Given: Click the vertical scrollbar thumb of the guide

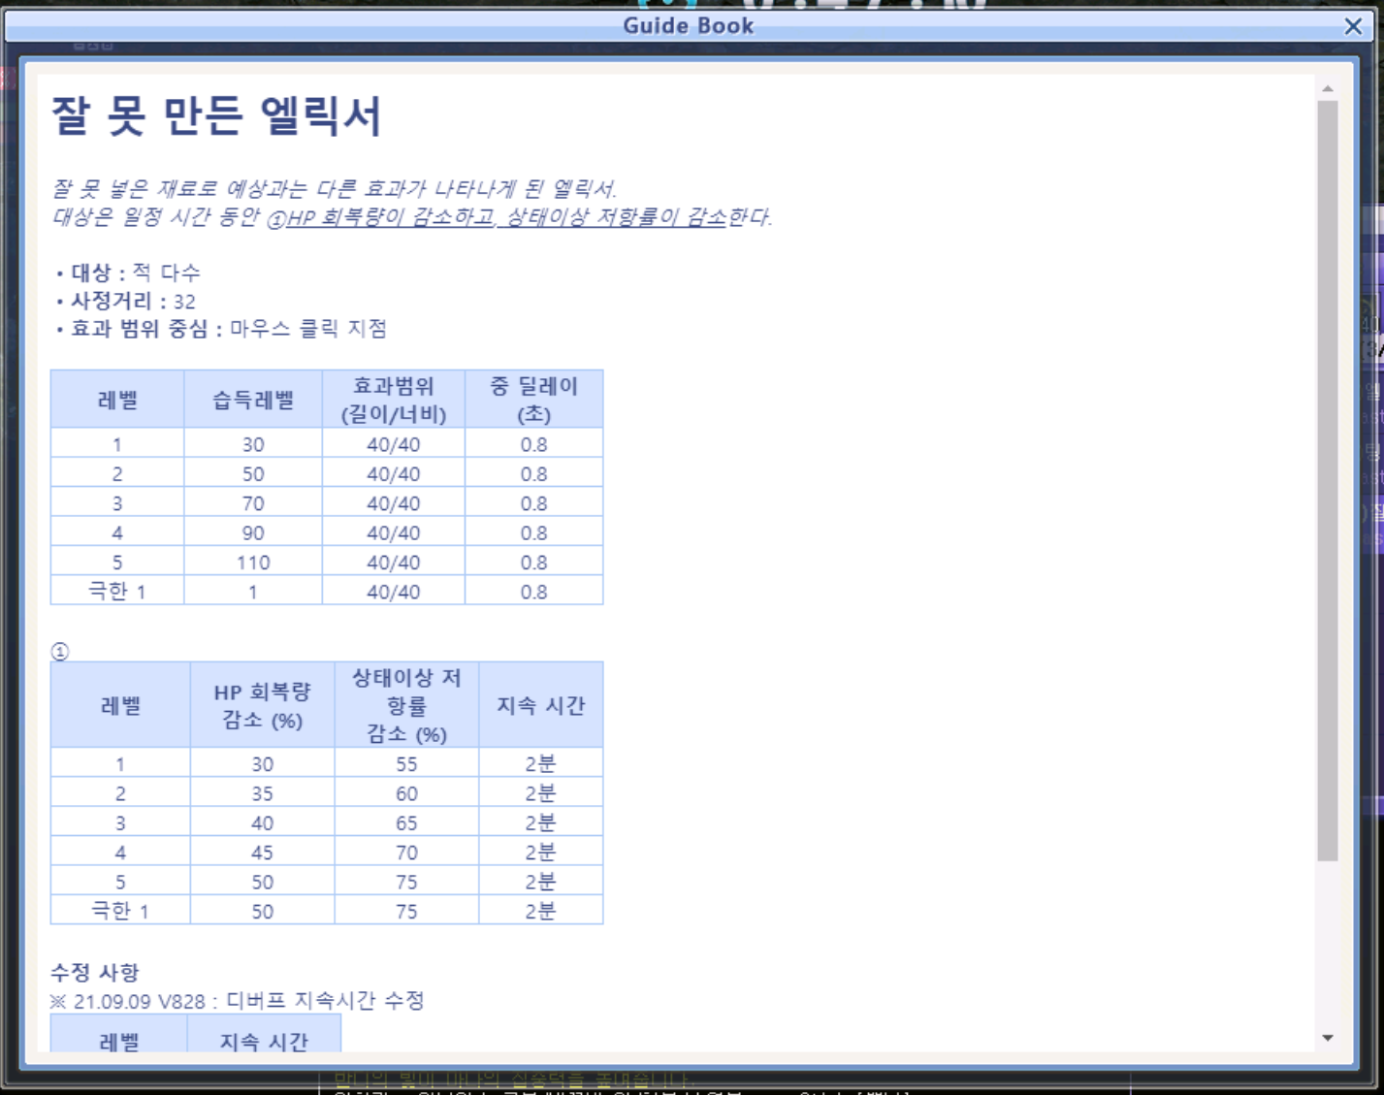Looking at the screenshot, I should tap(1328, 480).
